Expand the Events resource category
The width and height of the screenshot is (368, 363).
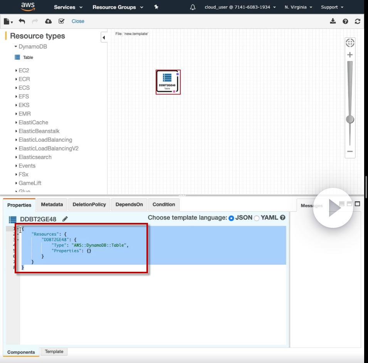(25, 166)
